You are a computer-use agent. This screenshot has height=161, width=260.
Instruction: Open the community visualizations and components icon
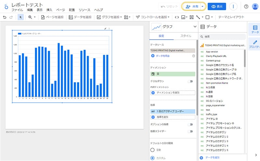[x=126, y=17]
